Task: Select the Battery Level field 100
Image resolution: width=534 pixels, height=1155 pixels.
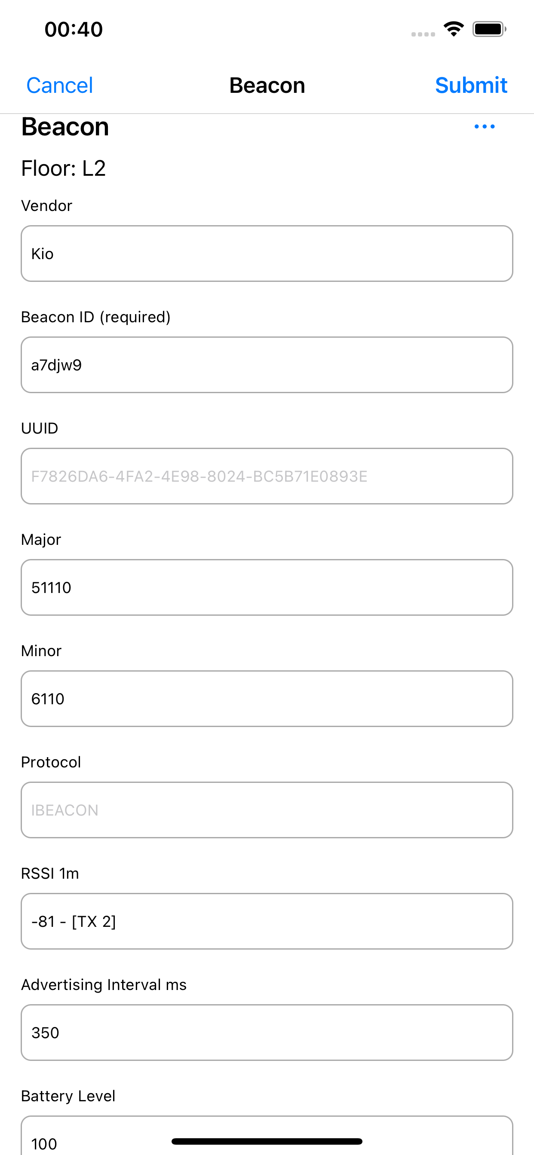Action: click(267, 1135)
